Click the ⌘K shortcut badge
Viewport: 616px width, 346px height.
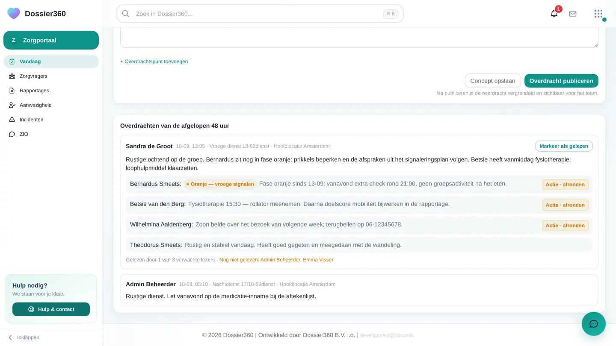pos(391,14)
